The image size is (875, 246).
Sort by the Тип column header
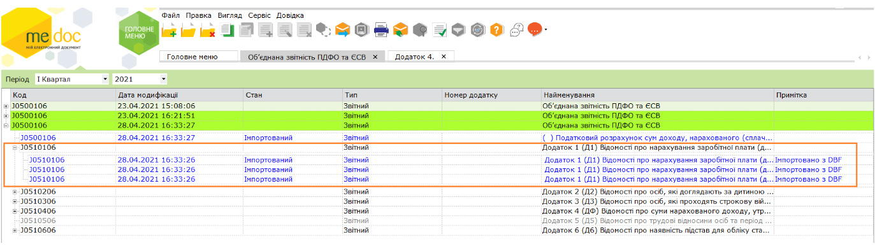[392, 95]
